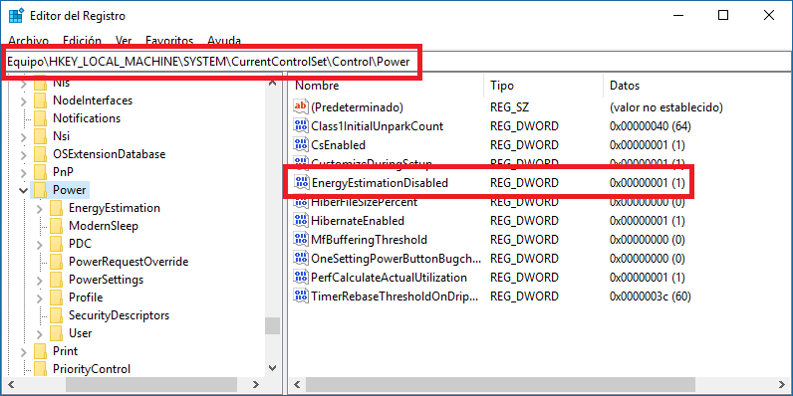Click the Registry Editor title bar icon
Image resolution: width=793 pixels, height=396 pixels.
16,16
